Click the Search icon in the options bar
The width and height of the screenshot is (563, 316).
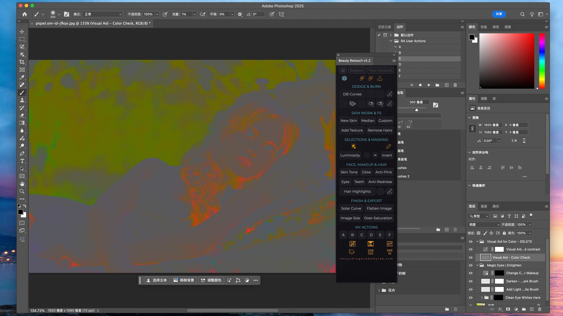(x=522, y=14)
